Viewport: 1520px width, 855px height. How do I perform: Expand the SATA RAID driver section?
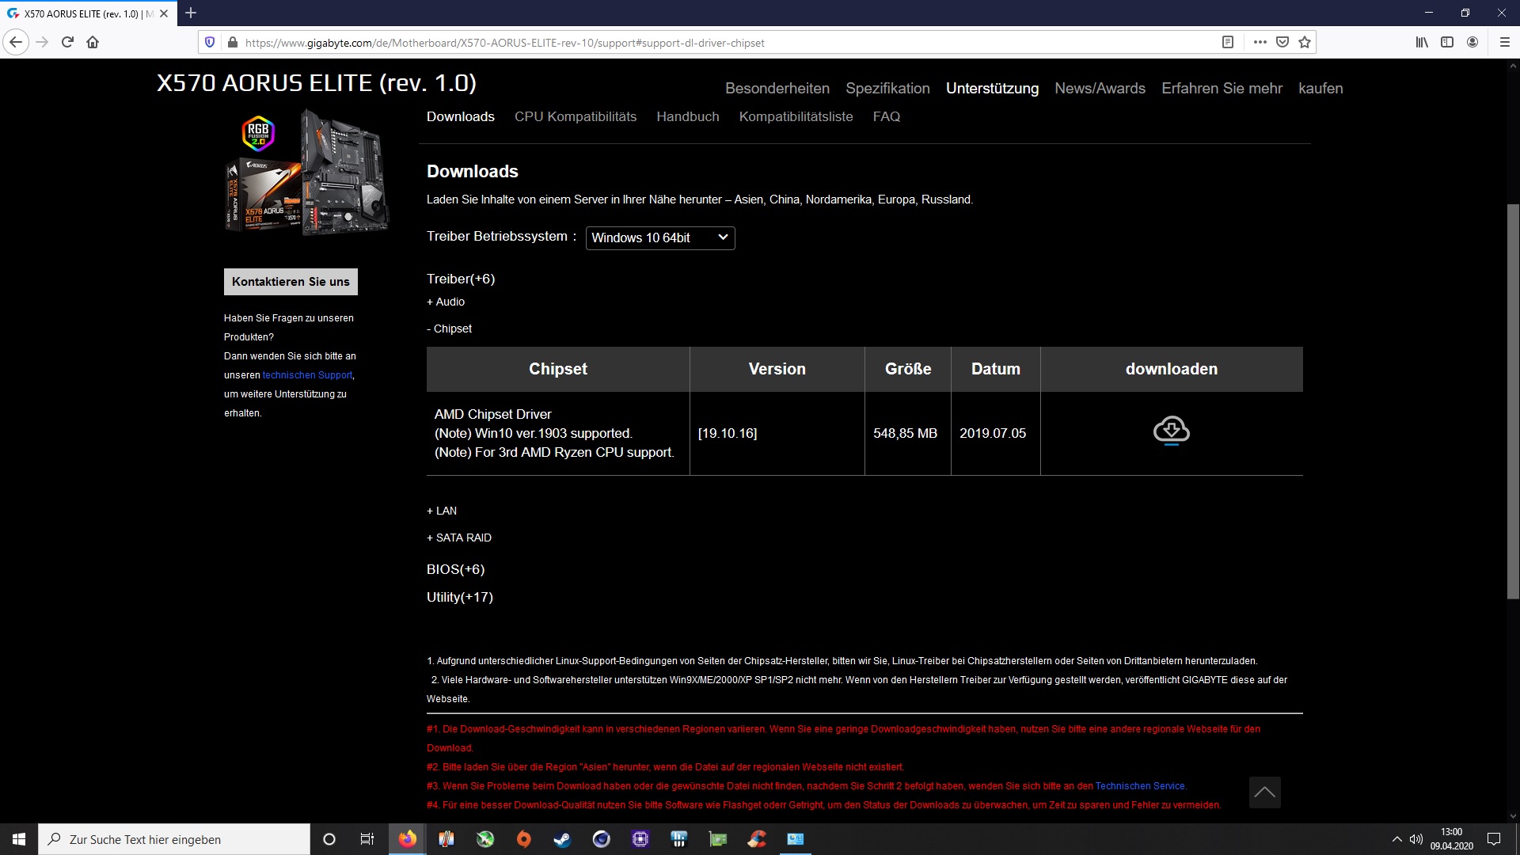click(459, 538)
